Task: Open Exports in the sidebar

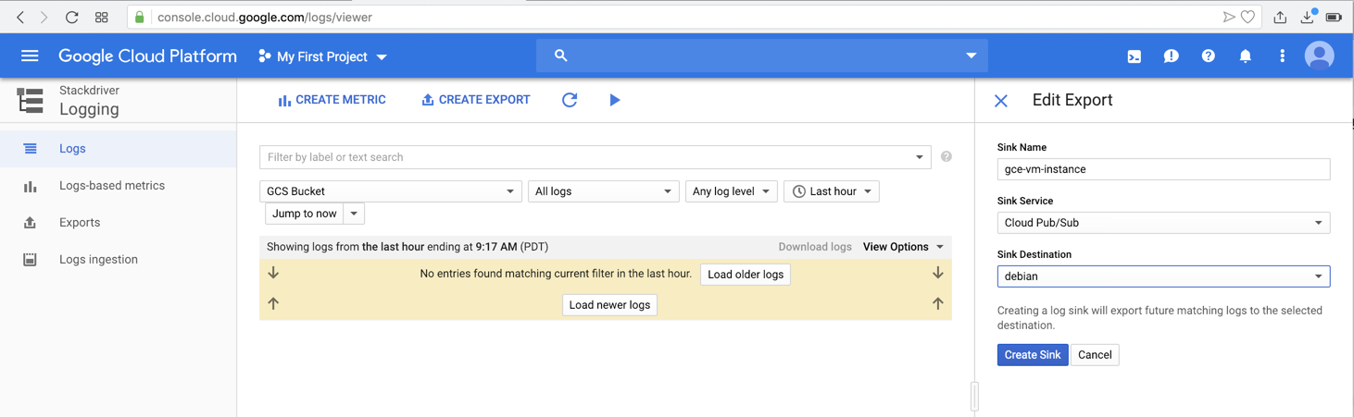Action: coord(80,223)
